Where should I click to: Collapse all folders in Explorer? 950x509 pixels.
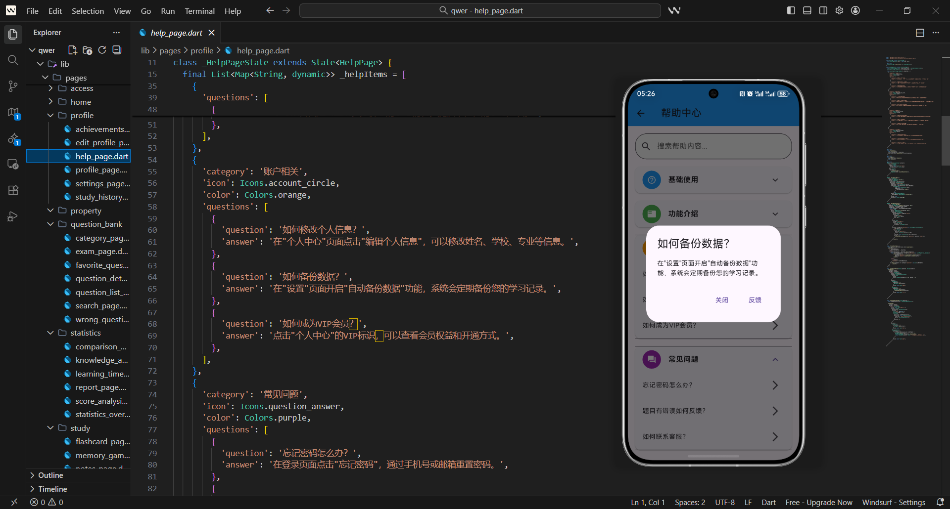(117, 50)
